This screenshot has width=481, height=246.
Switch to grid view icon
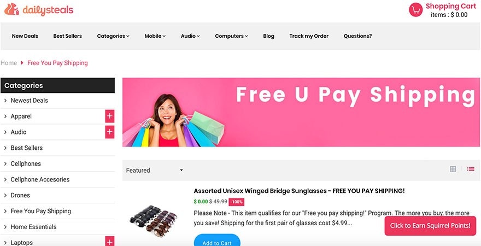coord(453,169)
